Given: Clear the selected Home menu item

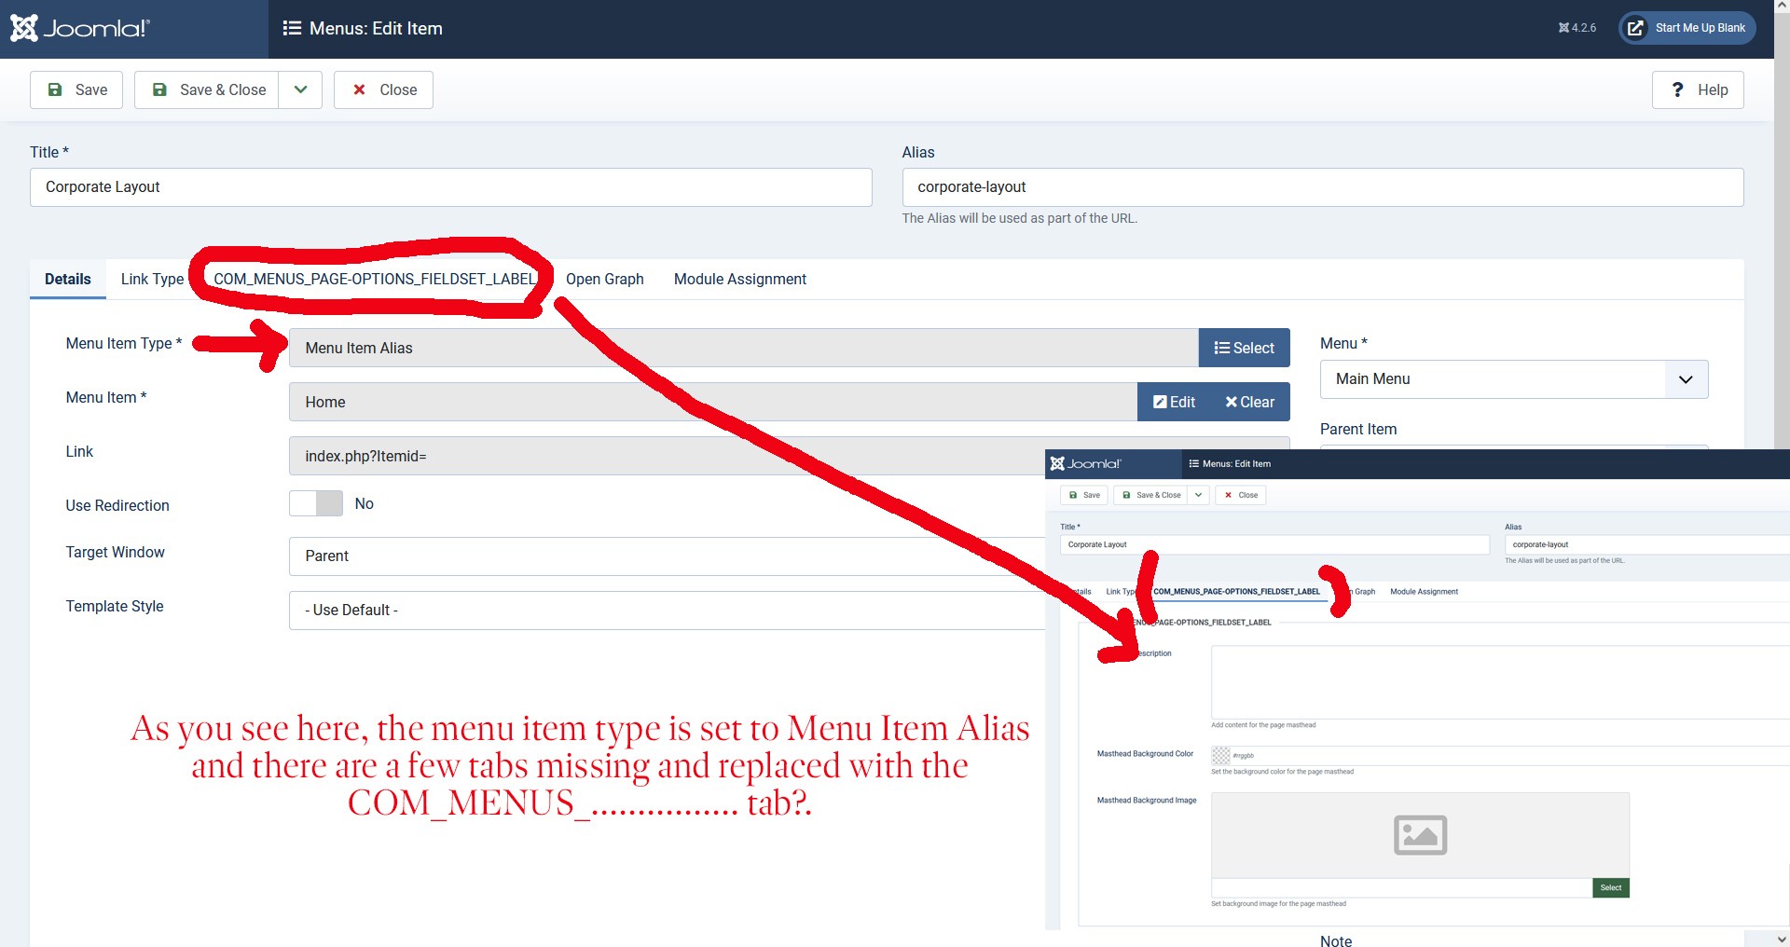Looking at the screenshot, I should click(x=1250, y=402).
